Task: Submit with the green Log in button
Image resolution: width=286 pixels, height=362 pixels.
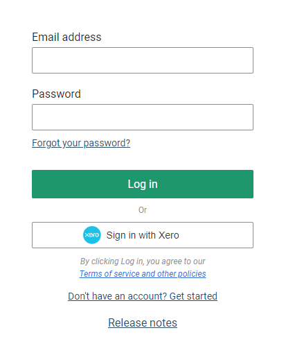Action: click(x=143, y=184)
